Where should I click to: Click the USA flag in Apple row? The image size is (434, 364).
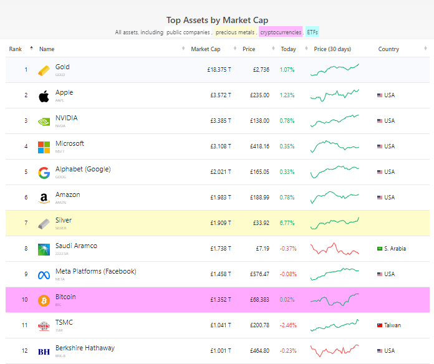pyautogui.click(x=380, y=95)
